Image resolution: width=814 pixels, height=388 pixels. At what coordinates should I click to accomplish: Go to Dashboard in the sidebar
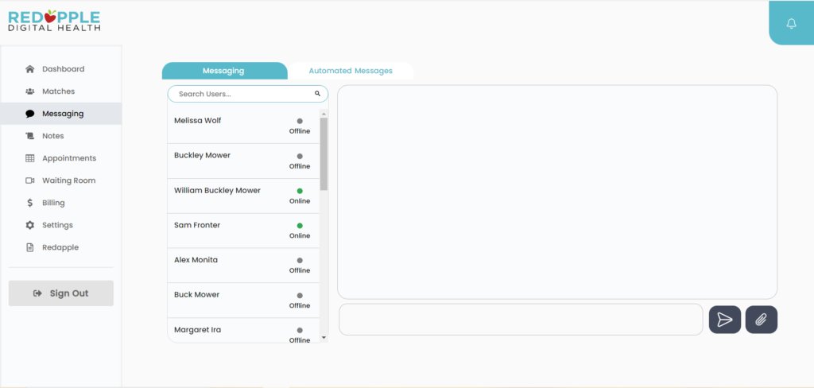click(x=61, y=69)
